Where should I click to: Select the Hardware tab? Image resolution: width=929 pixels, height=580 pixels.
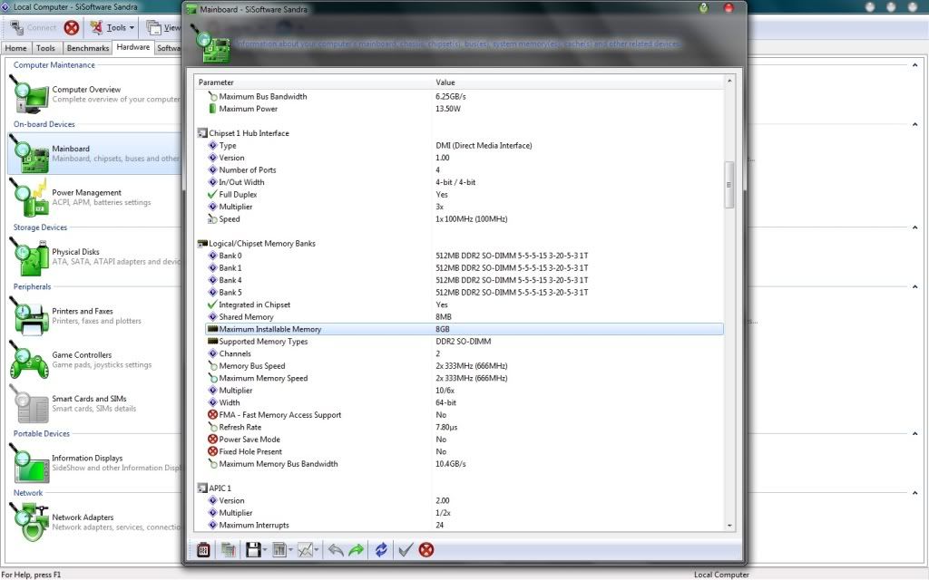pyautogui.click(x=133, y=47)
